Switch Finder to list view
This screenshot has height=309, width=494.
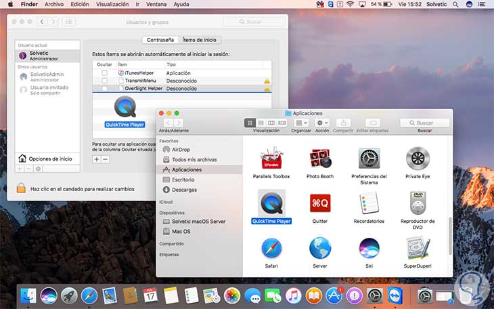[x=261, y=123]
